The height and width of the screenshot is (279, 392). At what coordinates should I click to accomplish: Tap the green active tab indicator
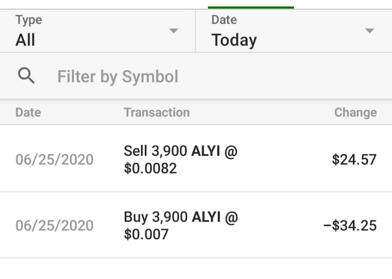(x=251, y=7)
